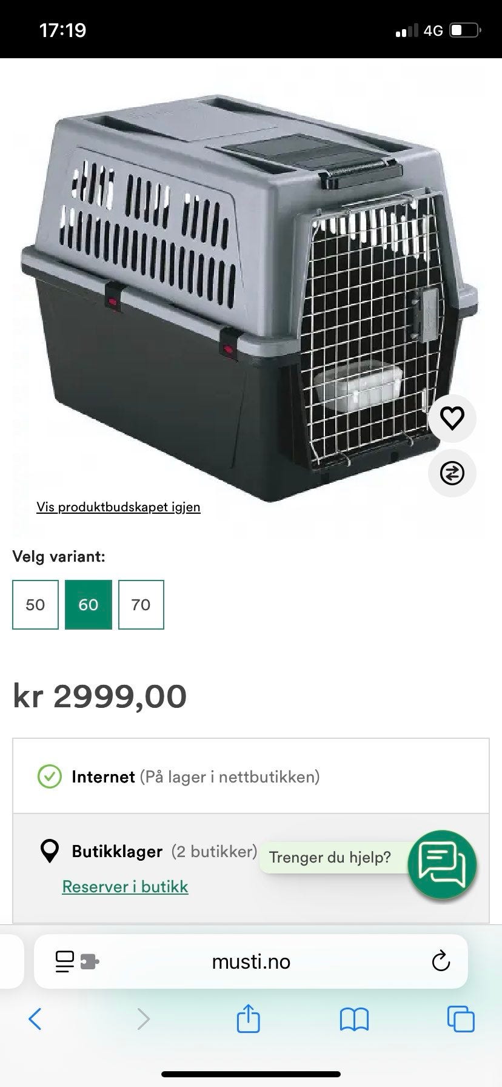The image size is (502, 1087).
Task: Go back to previous page
Action: tap(35, 1019)
